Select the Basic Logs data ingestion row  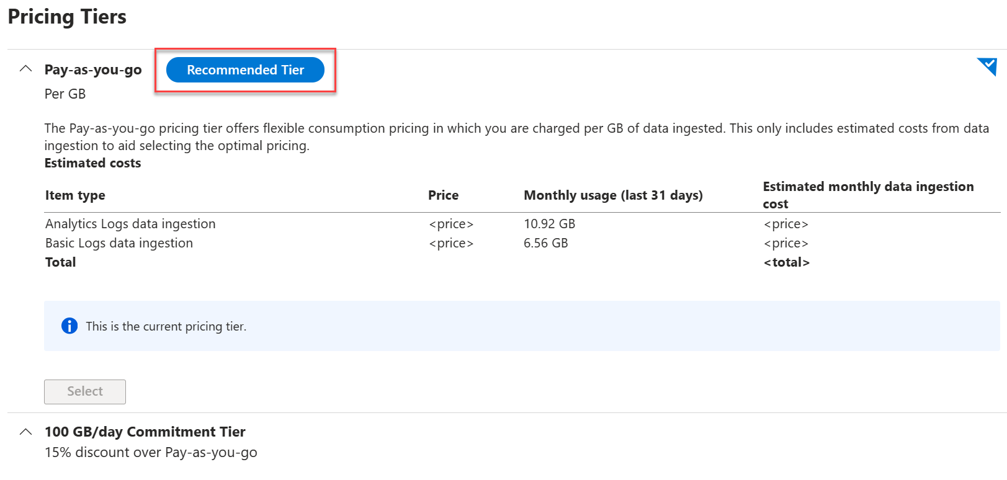tap(119, 243)
